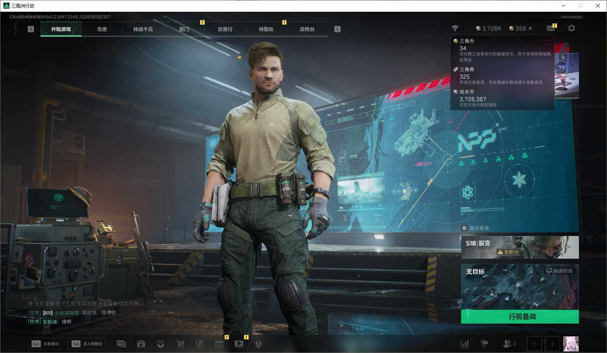Open the 改枪台 tab

point(307,29)
